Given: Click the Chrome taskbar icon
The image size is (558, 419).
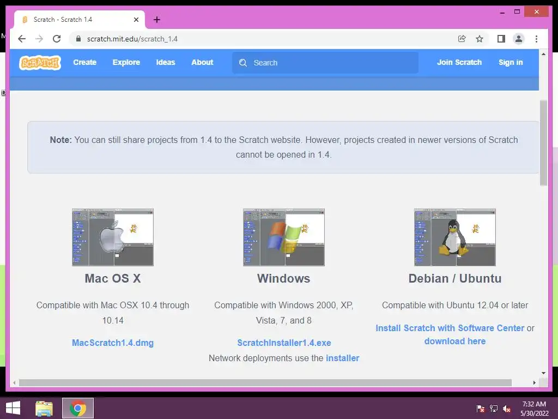Looking at the screenshot, I should [77, 408].
